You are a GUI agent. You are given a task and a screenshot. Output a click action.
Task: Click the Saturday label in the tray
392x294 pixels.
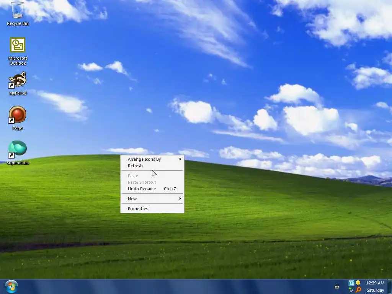tap(375, 290)
